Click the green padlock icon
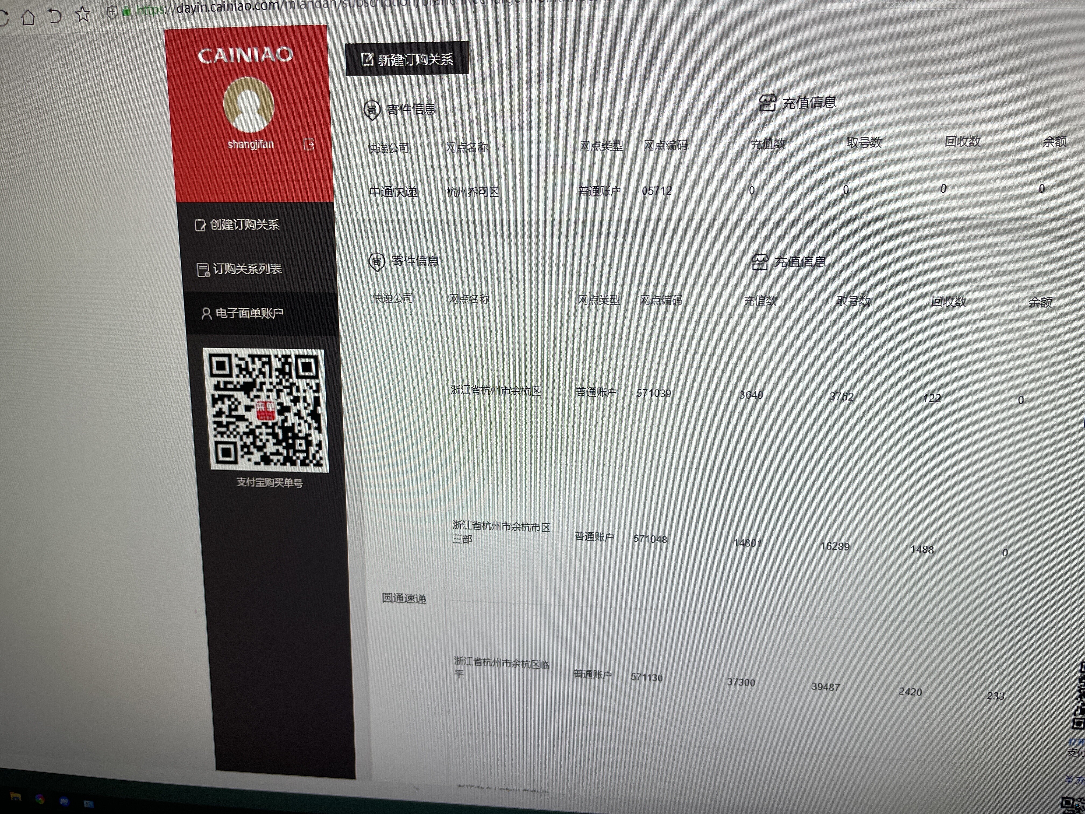The height and width of the screenshot is (814, 1085). tap(126, 11)
